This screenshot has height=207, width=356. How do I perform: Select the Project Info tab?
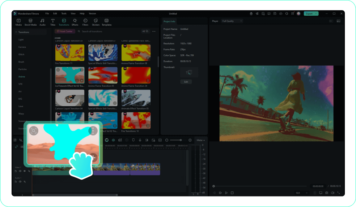[169, 22]
